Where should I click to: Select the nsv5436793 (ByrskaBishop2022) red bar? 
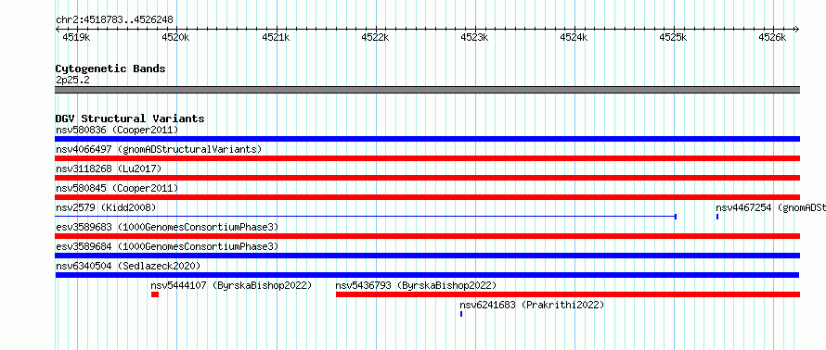pos(568,294)
